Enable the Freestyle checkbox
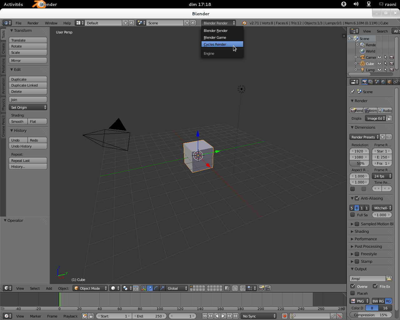 pyautogui.click(x=357, y=254)
